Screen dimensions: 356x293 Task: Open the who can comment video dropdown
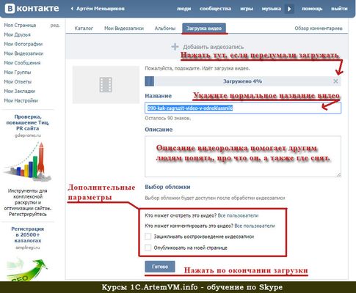[x=255, y=226]
